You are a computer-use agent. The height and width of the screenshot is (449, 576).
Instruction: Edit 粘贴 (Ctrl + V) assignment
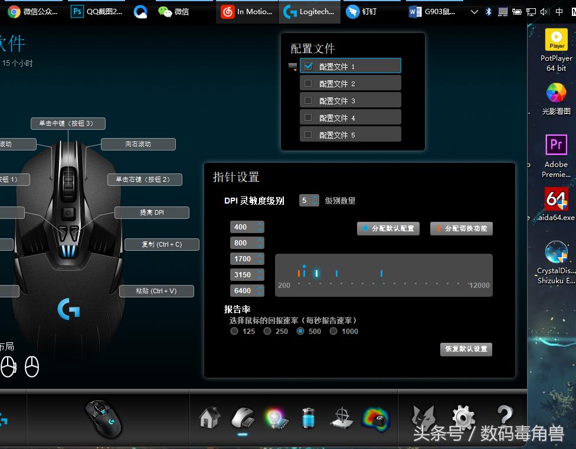click(156, 291)
